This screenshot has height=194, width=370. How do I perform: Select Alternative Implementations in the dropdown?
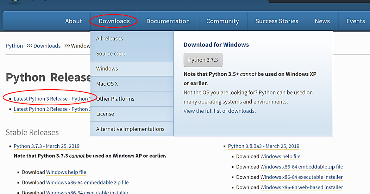coord(130,129)
